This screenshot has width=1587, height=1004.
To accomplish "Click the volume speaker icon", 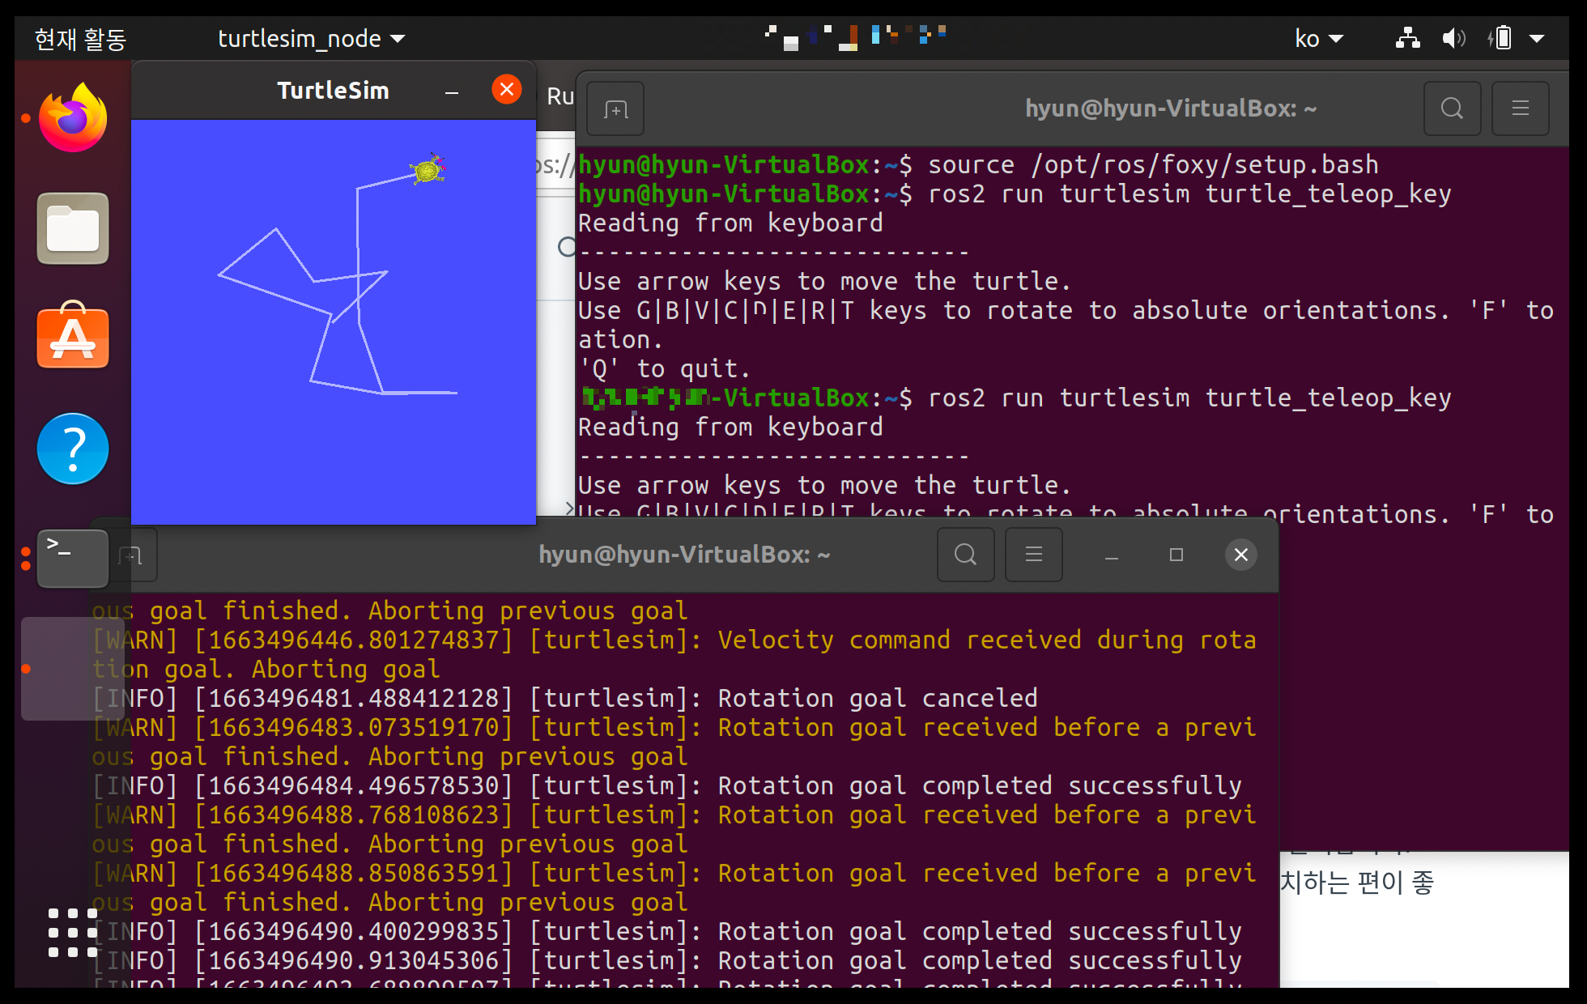I will point(1453,39).
